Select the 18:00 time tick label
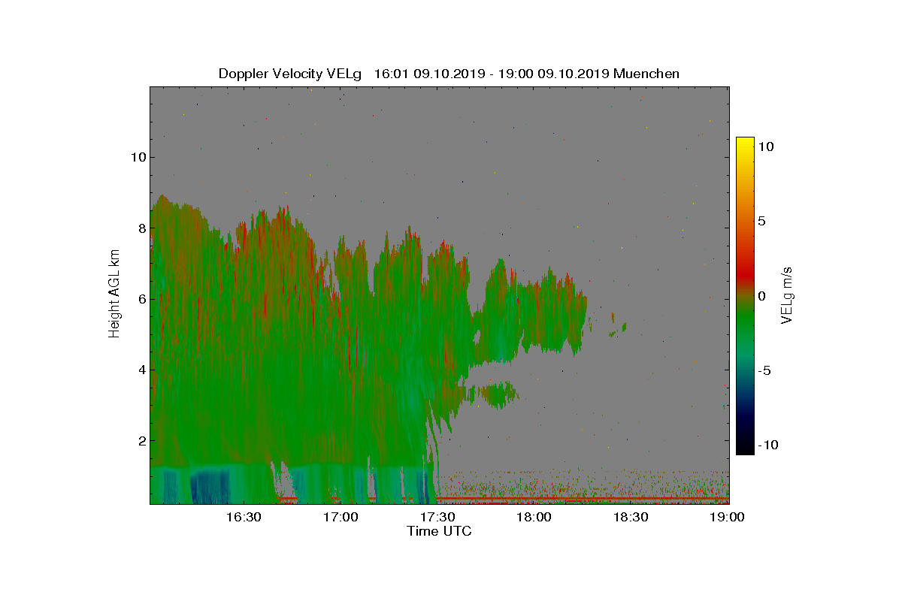This screenshot has height=601, width=902. coord(535,518)
